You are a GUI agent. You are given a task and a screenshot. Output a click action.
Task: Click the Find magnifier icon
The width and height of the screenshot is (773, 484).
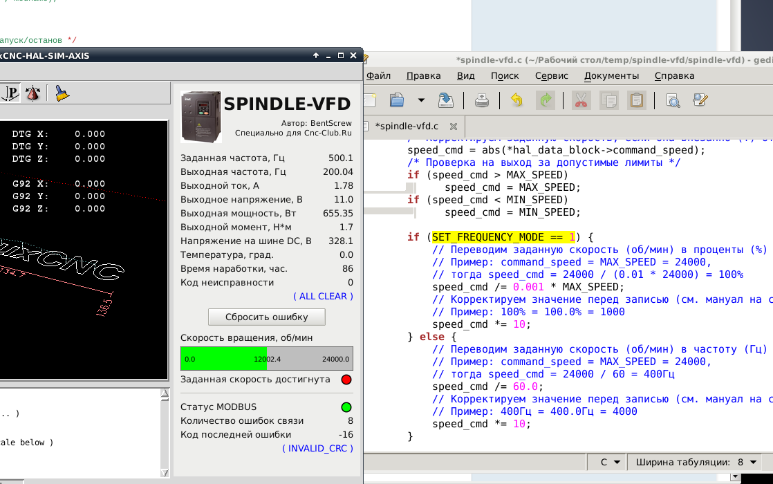[x=672, y=100]
